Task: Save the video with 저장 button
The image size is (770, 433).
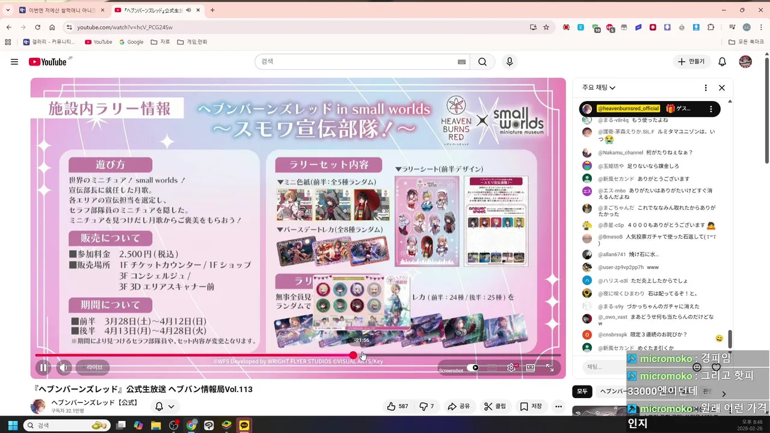Action: [531, 407]
